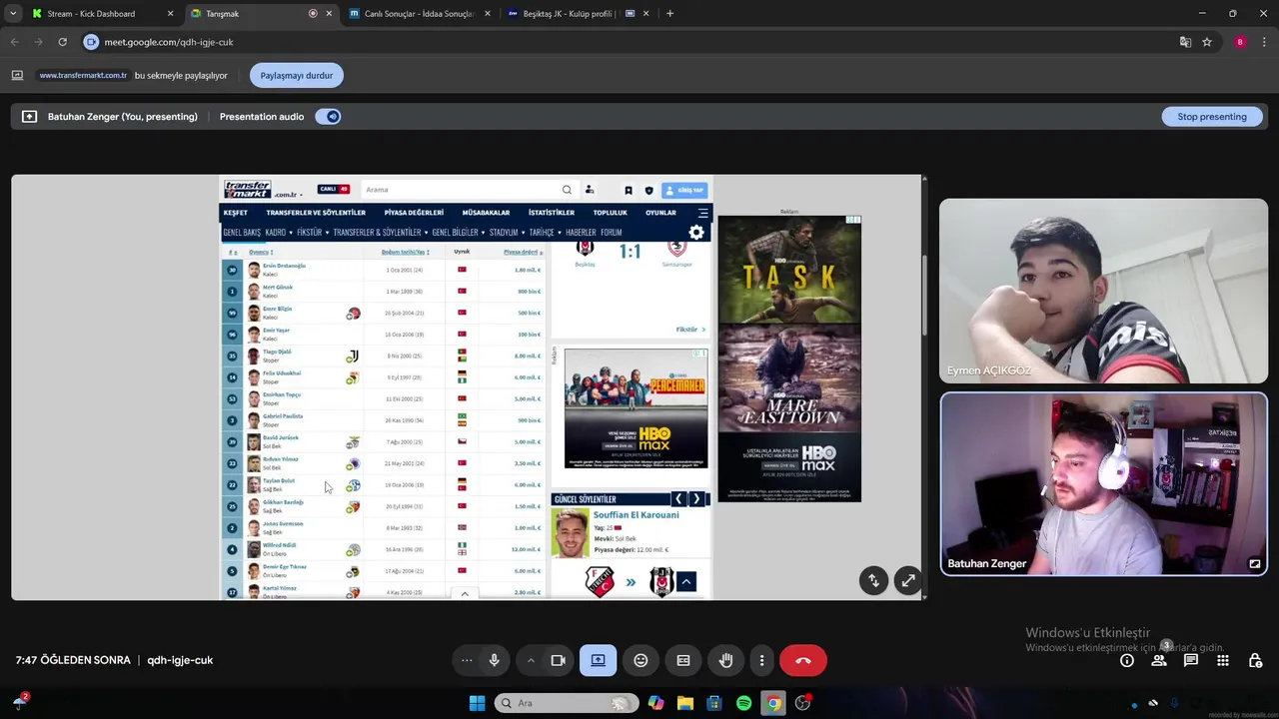Open meeting details info icon
Image resolution: width=1279 pixels, height=719 pixels.
tap(1127, 660)
